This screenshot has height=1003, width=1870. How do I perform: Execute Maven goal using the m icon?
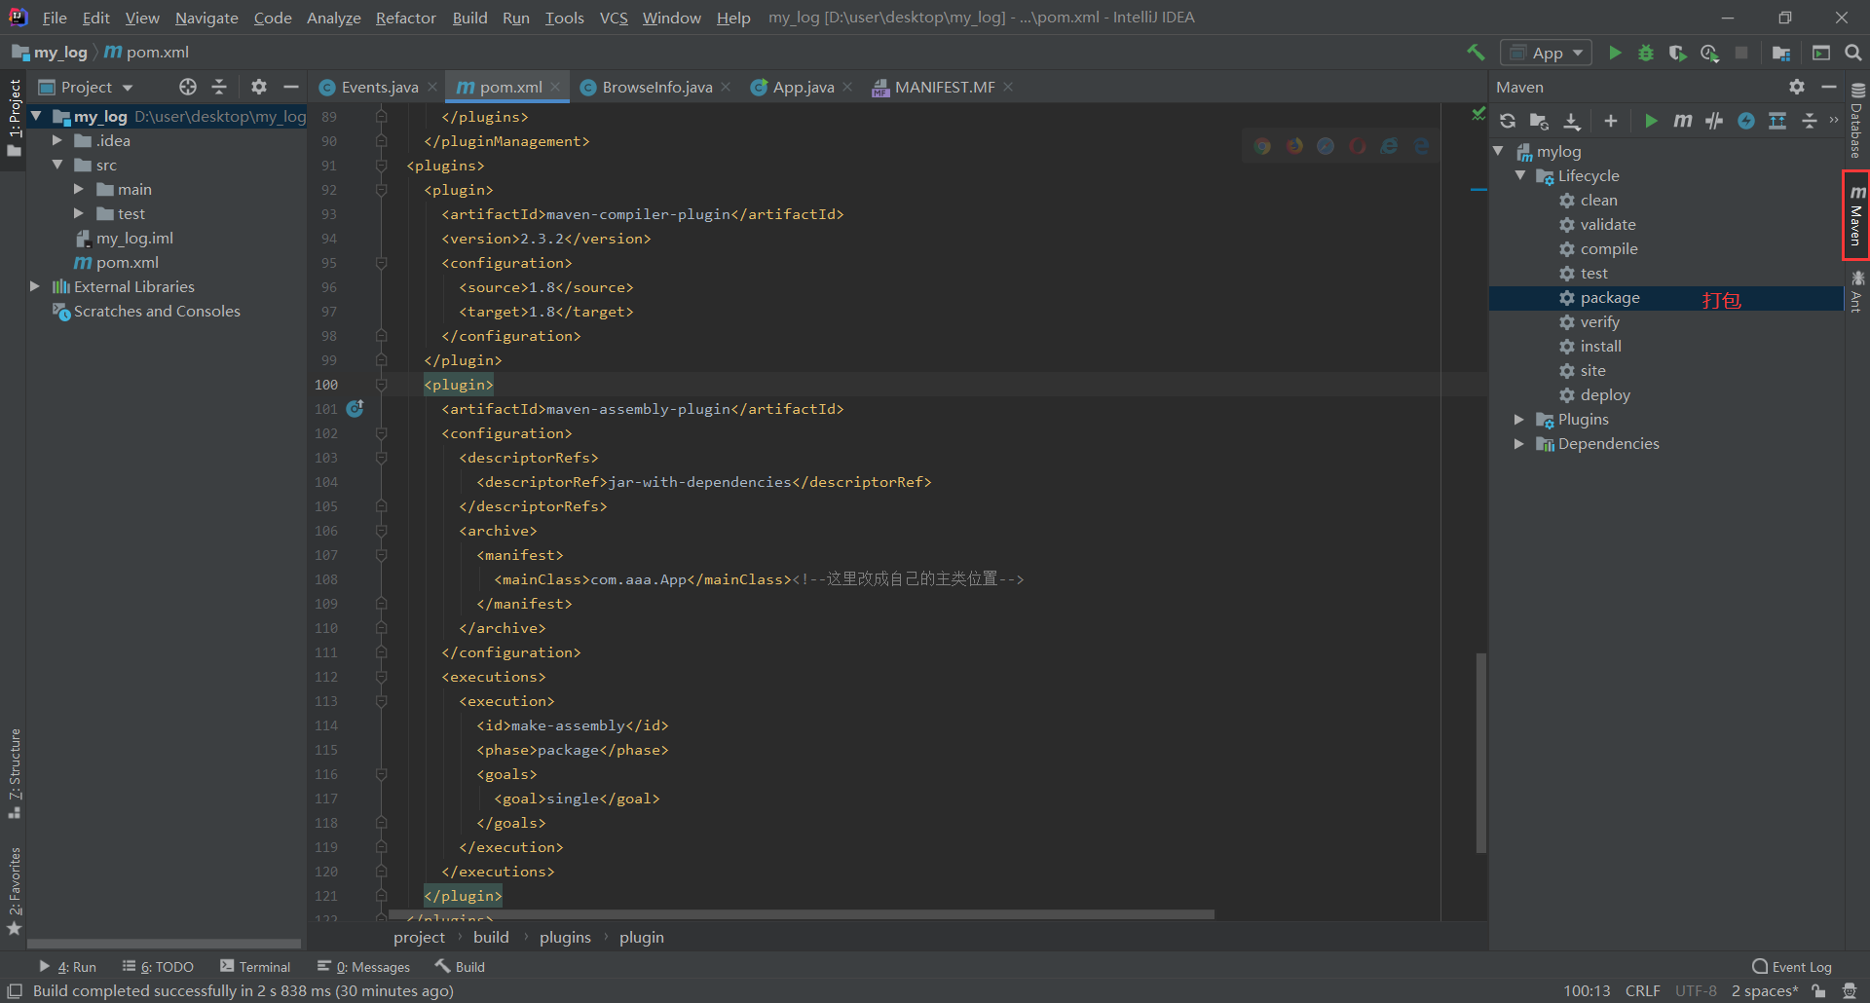[x=1683, y=121]
